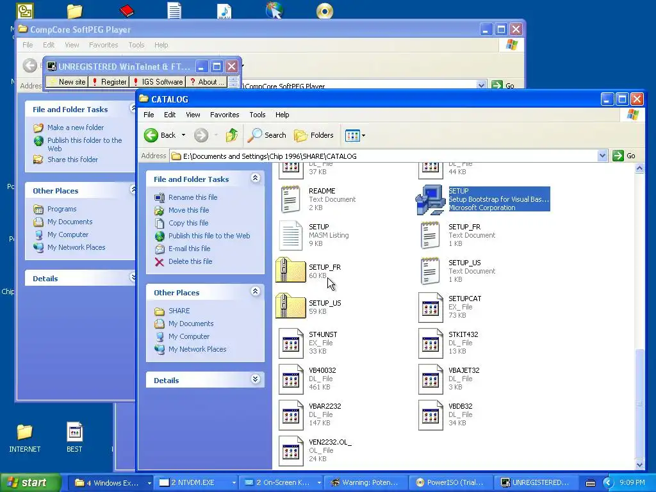Open File menu in CompCore SoftPEG Player window
This screenshot has height=492, width=656.
(28, 45)
